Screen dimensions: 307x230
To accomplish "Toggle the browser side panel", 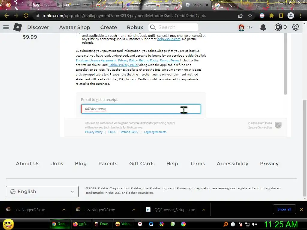I will click(281, 16).
